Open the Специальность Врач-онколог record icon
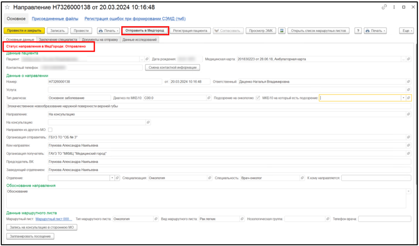The height and width of the screenshot is (246, 419). click(x=302, y=178)
